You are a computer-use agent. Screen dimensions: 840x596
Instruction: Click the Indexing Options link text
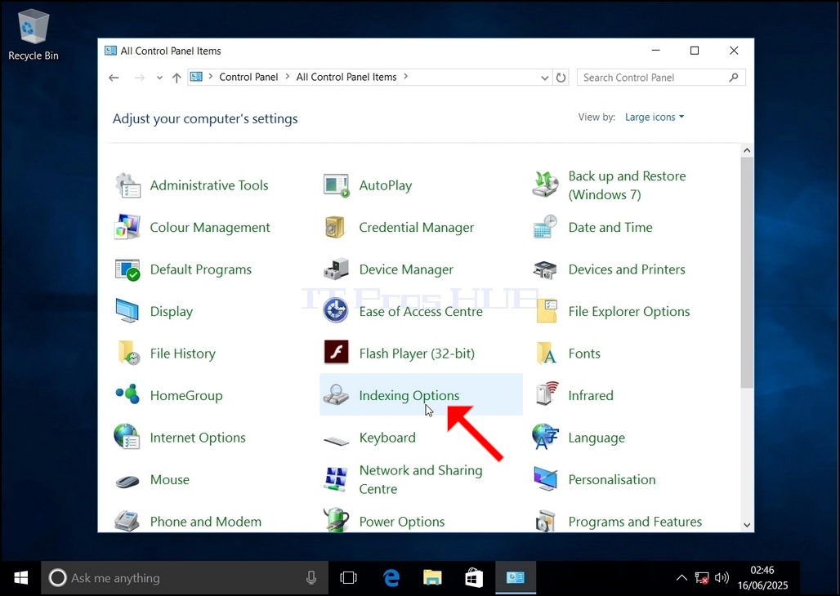(x=409, y=395)
